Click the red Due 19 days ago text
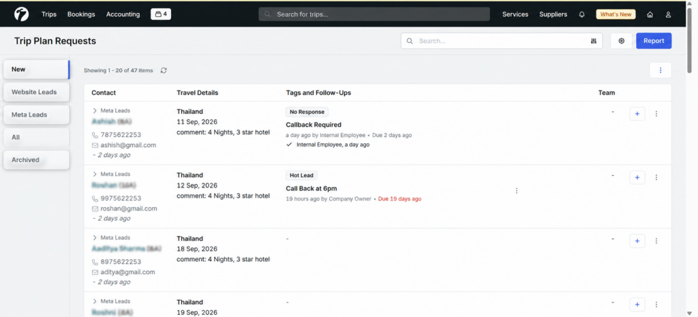 tap(399, 199)
